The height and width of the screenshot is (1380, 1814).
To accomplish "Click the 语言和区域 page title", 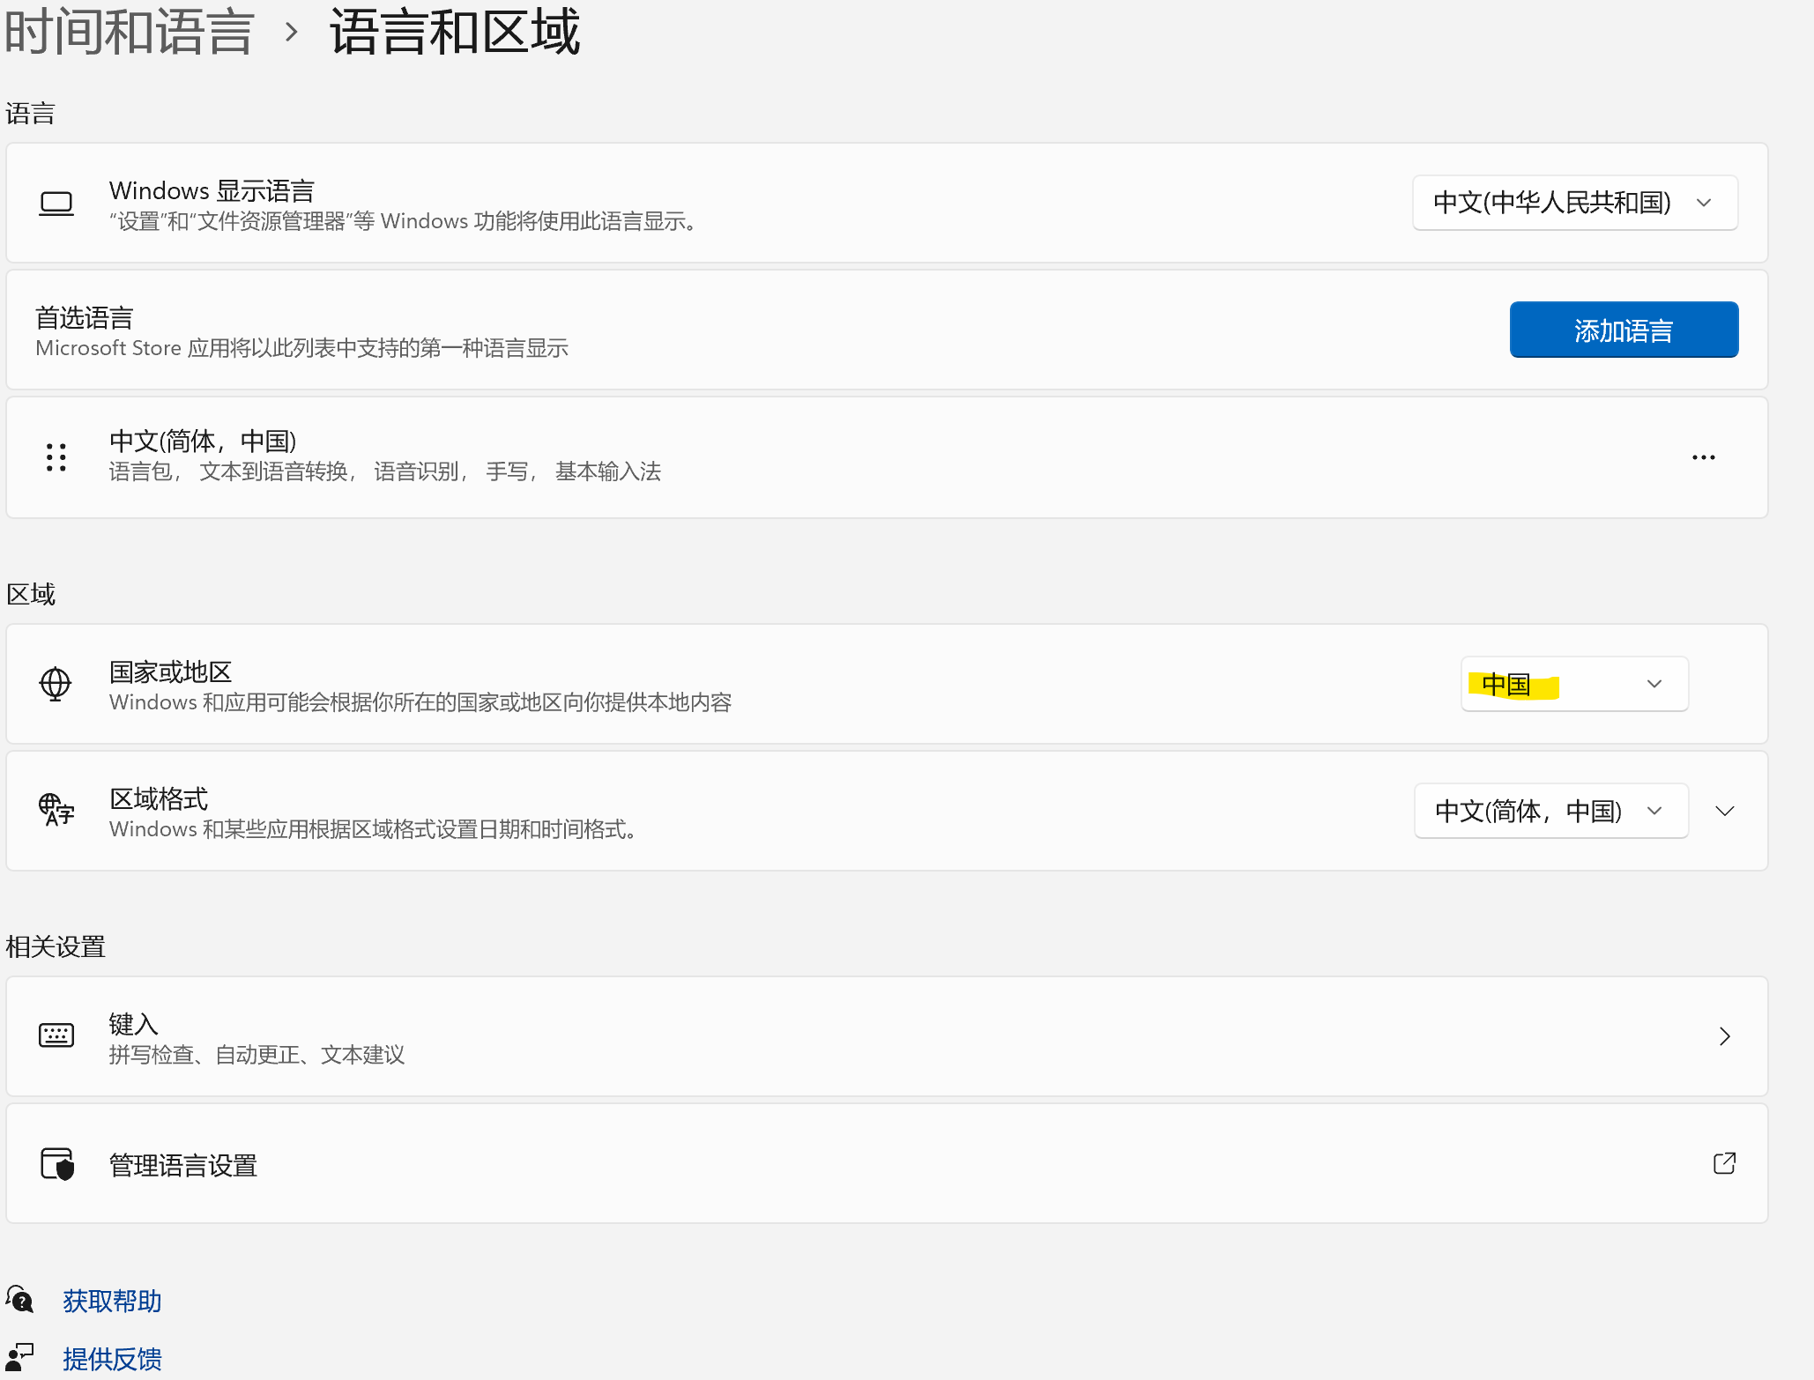I will (x=455, y=33).
